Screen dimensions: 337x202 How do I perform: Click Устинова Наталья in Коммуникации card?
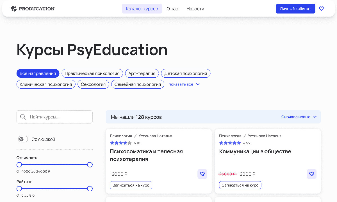click(265, 136)
